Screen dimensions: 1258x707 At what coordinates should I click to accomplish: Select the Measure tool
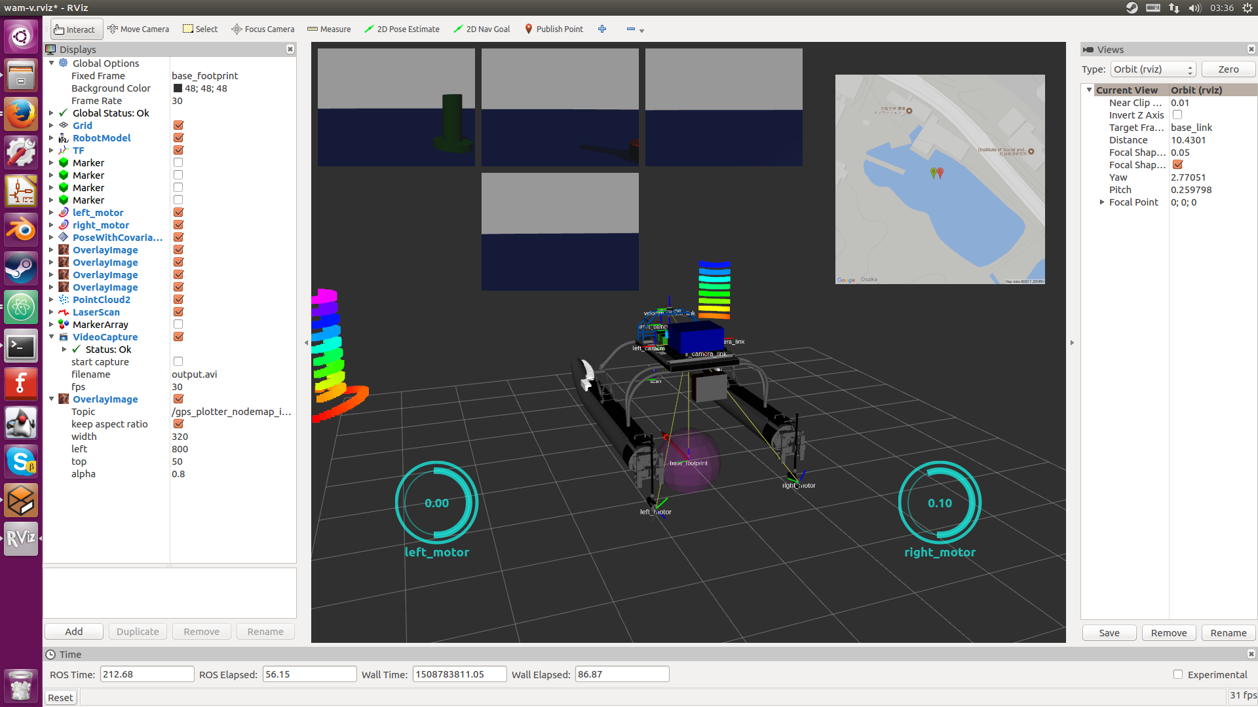pyautogui.click(x=329, y=29)
